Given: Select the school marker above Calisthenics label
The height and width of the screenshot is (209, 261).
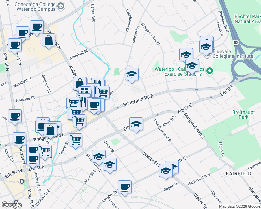Looking at the screenshot, I should click(192, 66).
